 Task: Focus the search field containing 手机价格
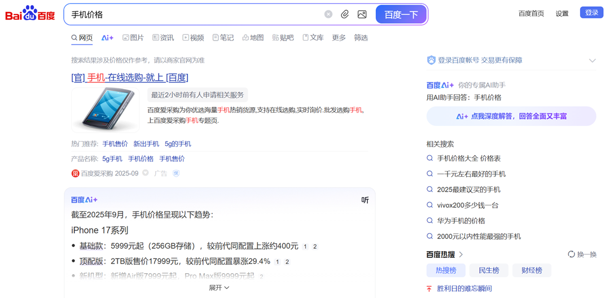pos(195,15)
